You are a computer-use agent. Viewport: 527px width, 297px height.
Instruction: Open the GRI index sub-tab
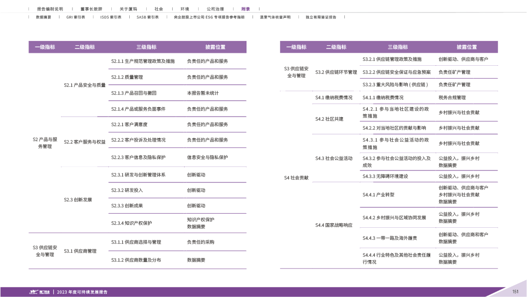(75, 17)
